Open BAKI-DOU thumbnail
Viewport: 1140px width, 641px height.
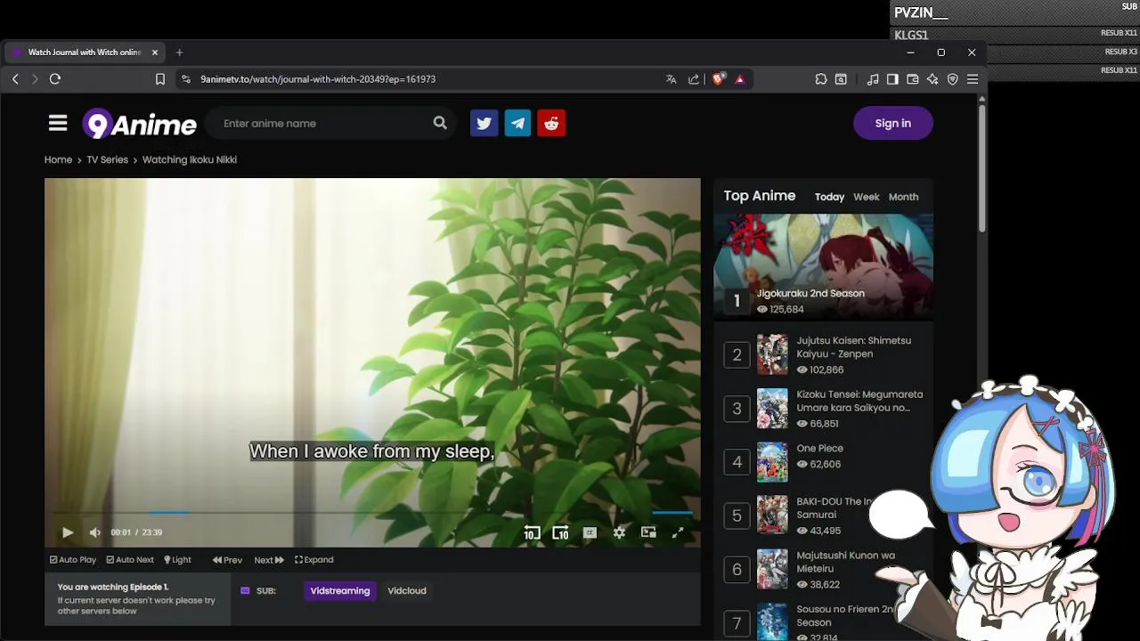[772, 515]
